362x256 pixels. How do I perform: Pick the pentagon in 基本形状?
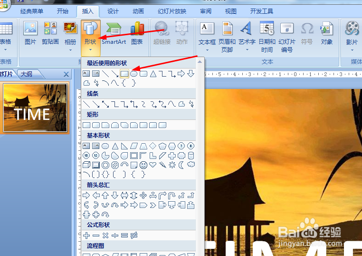(x=162, y=146)
